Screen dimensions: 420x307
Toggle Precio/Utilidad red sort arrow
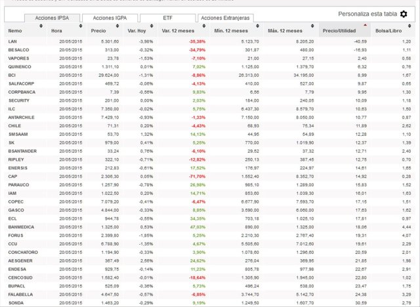coord(365,25)
